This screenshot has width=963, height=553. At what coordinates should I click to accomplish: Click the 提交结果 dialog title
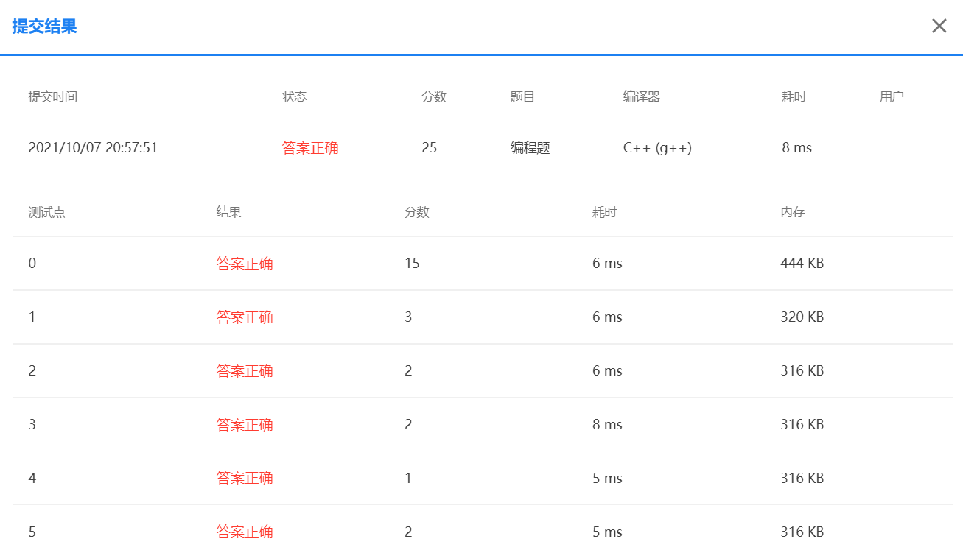45,26
